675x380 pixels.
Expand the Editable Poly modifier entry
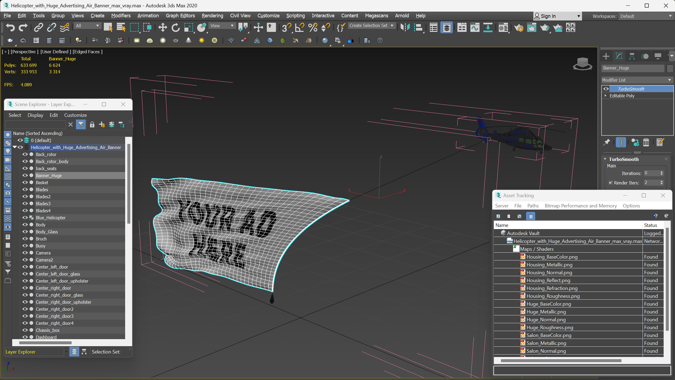[606, 96]
